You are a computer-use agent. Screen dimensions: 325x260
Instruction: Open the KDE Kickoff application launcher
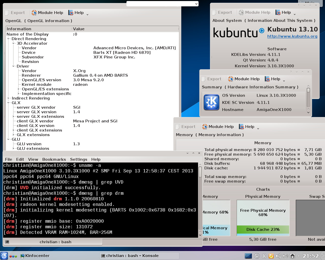click(x=4, y=256)
